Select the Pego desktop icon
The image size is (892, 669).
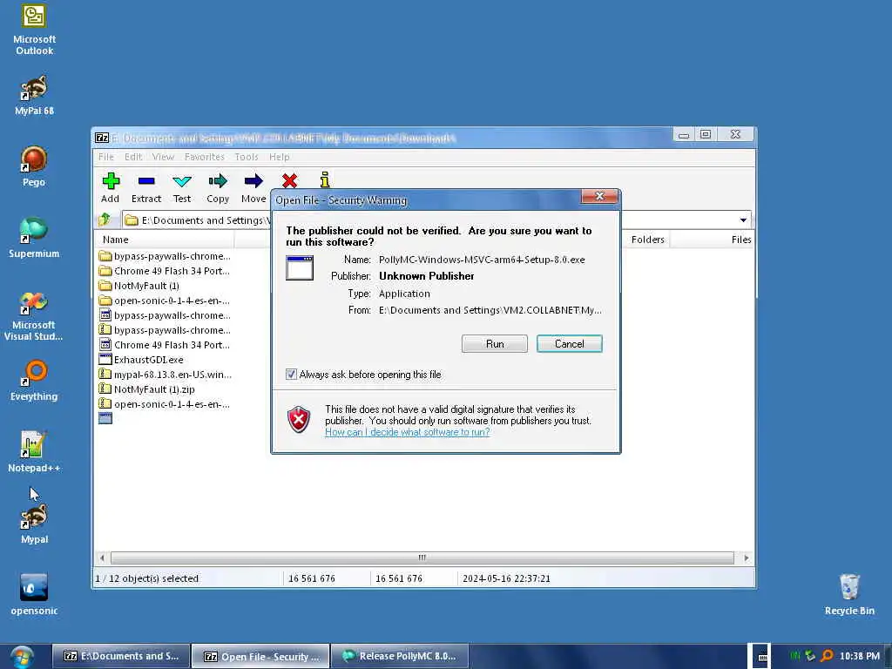point(34,166)
